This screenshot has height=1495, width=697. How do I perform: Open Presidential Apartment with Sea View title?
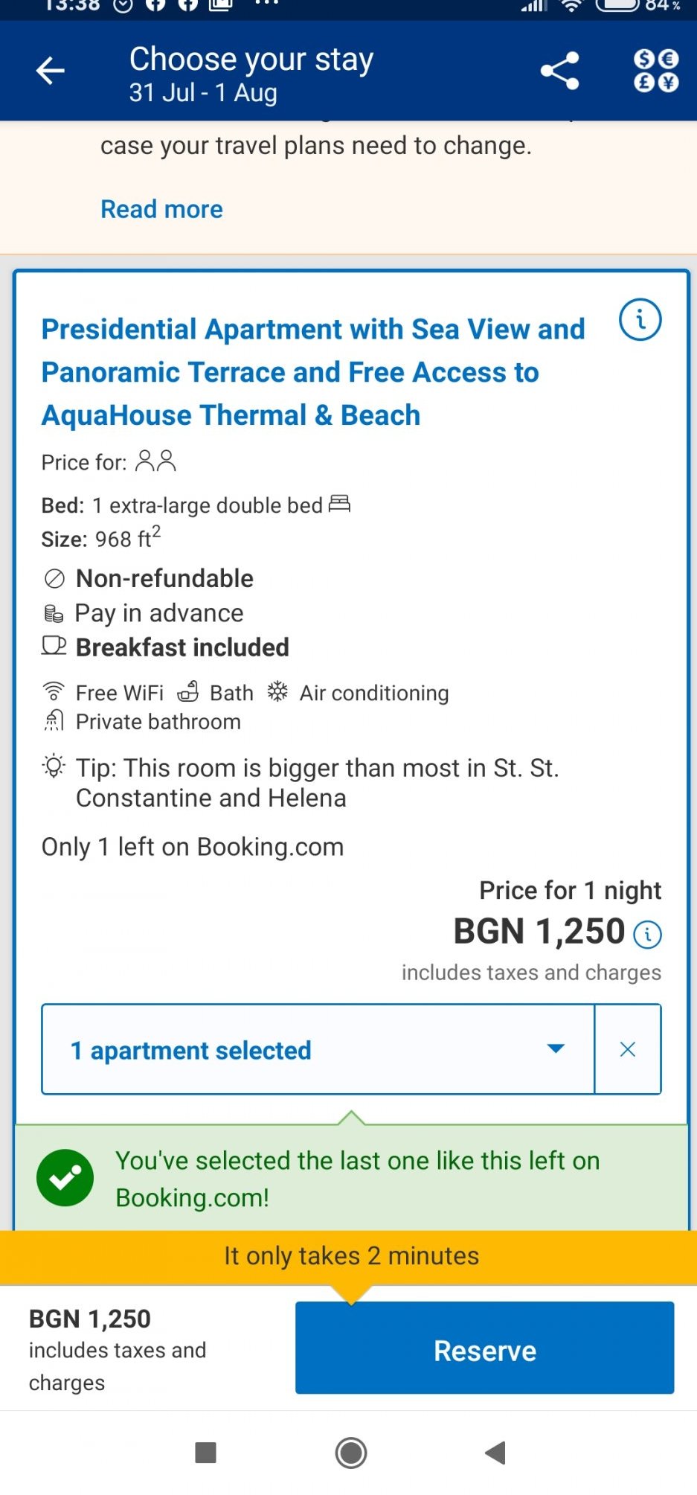[313, 372]
